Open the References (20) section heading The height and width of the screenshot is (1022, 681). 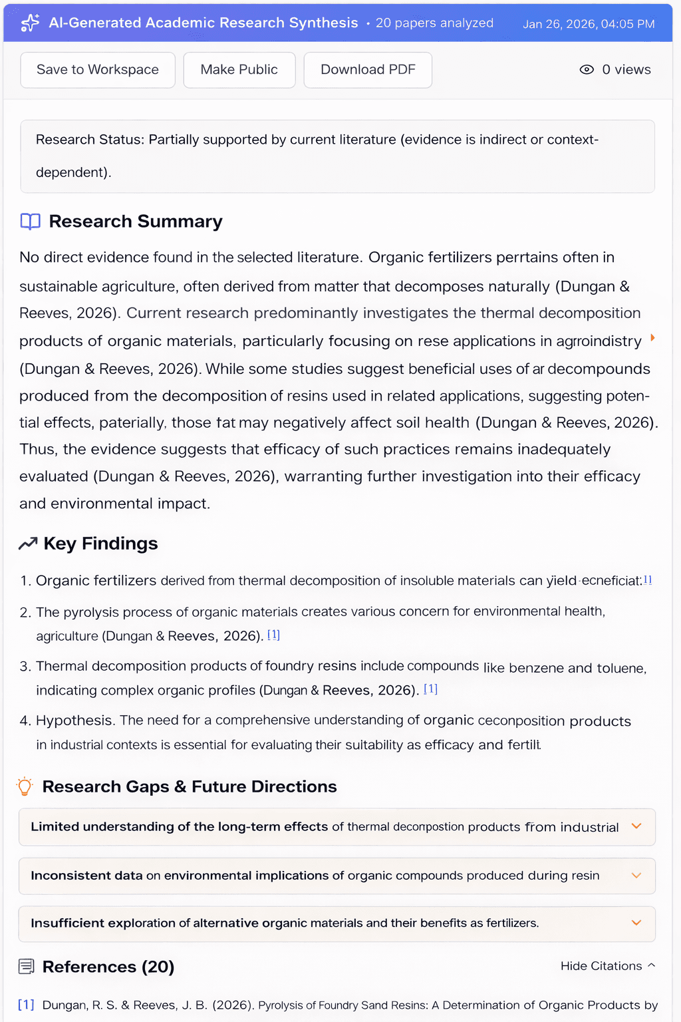[108, 966]
